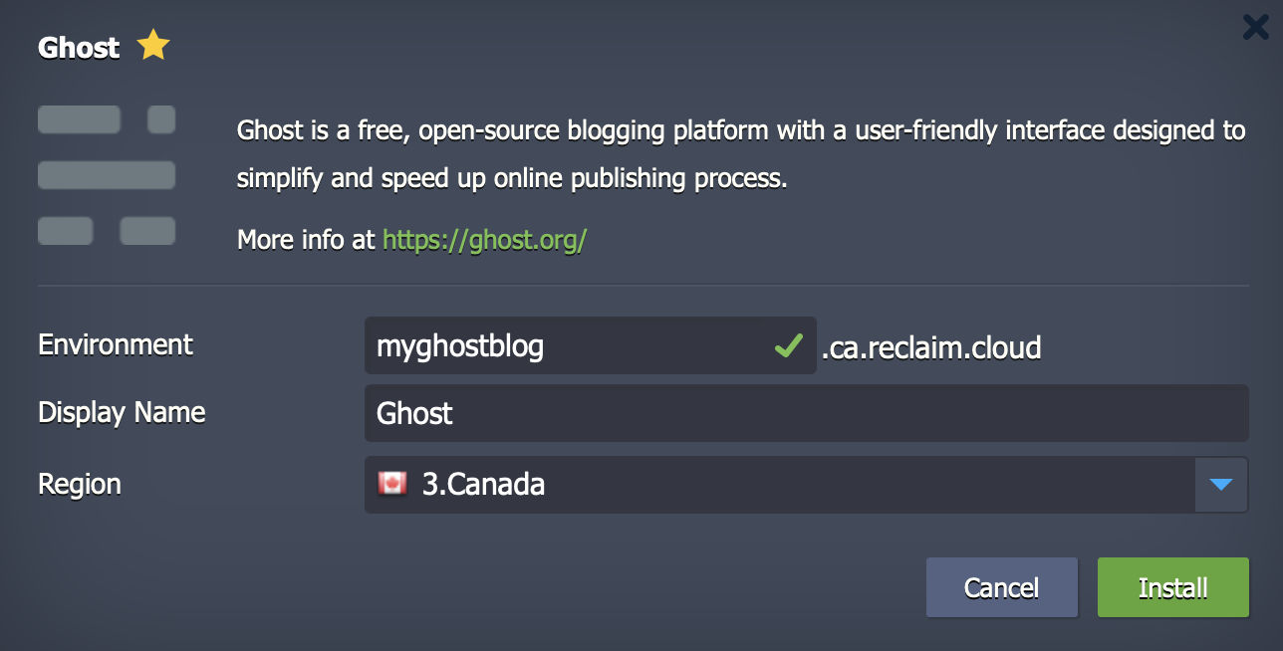
Task: Click the Ghost dialog title text
Action: click(79, 47)
